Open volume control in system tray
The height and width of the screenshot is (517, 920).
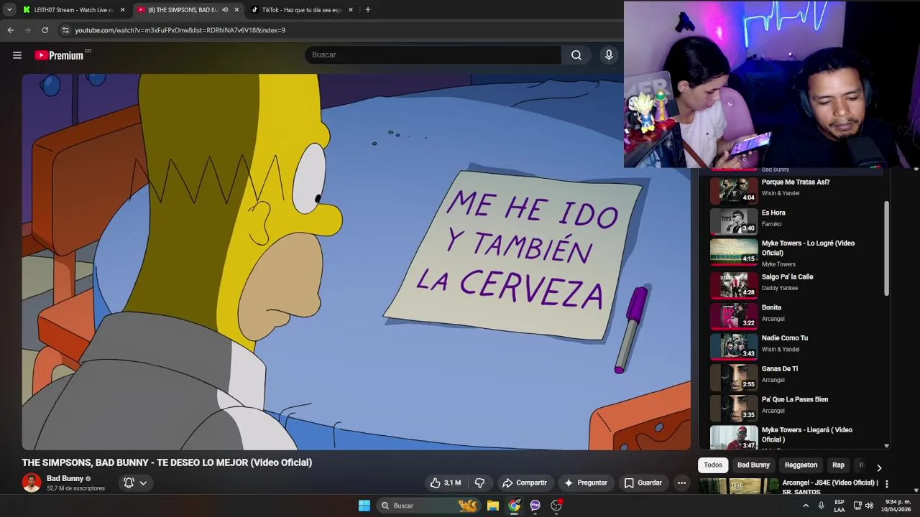869,506
